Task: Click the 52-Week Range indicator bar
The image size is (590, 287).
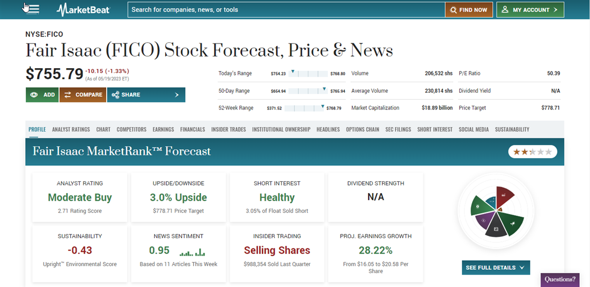Action: tap(305, 108)
